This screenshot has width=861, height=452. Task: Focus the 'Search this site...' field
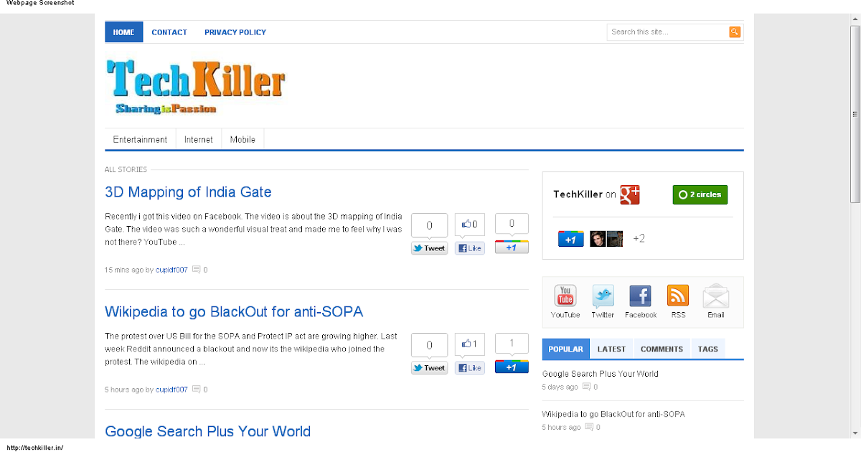click(x=668, y=32)
